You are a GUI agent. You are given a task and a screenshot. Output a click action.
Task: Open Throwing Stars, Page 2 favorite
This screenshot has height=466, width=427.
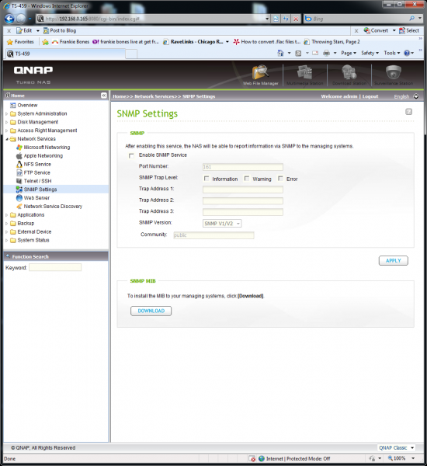[332, 42]
